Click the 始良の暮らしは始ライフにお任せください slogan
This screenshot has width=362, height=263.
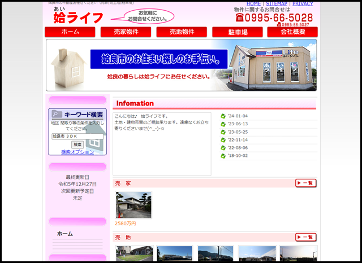tap(159, 76)
